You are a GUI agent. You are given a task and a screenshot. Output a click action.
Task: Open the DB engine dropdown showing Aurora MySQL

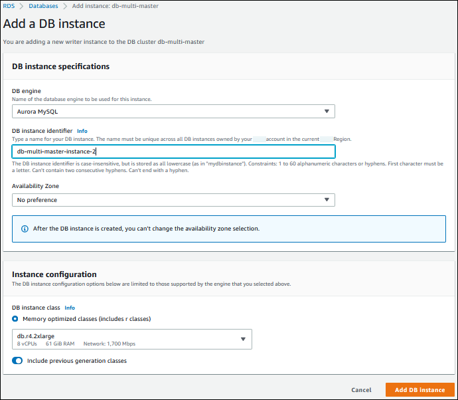(x=173, y=112)
